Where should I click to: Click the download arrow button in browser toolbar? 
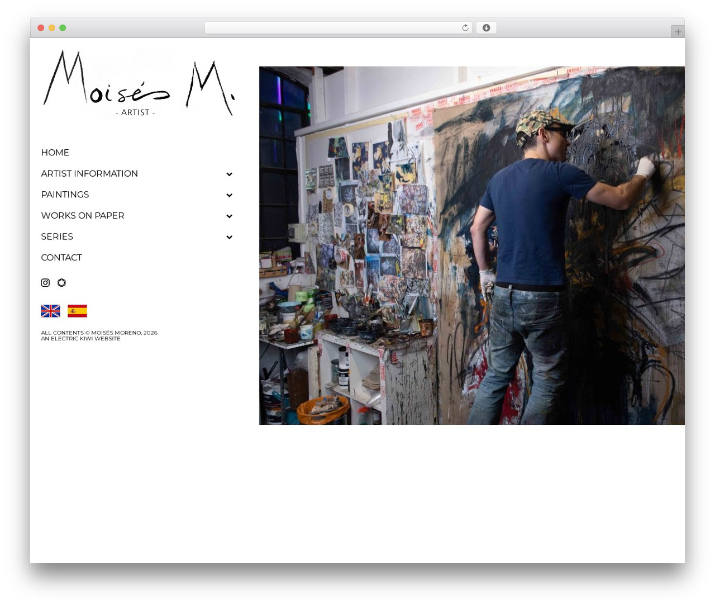coord(486,28)
